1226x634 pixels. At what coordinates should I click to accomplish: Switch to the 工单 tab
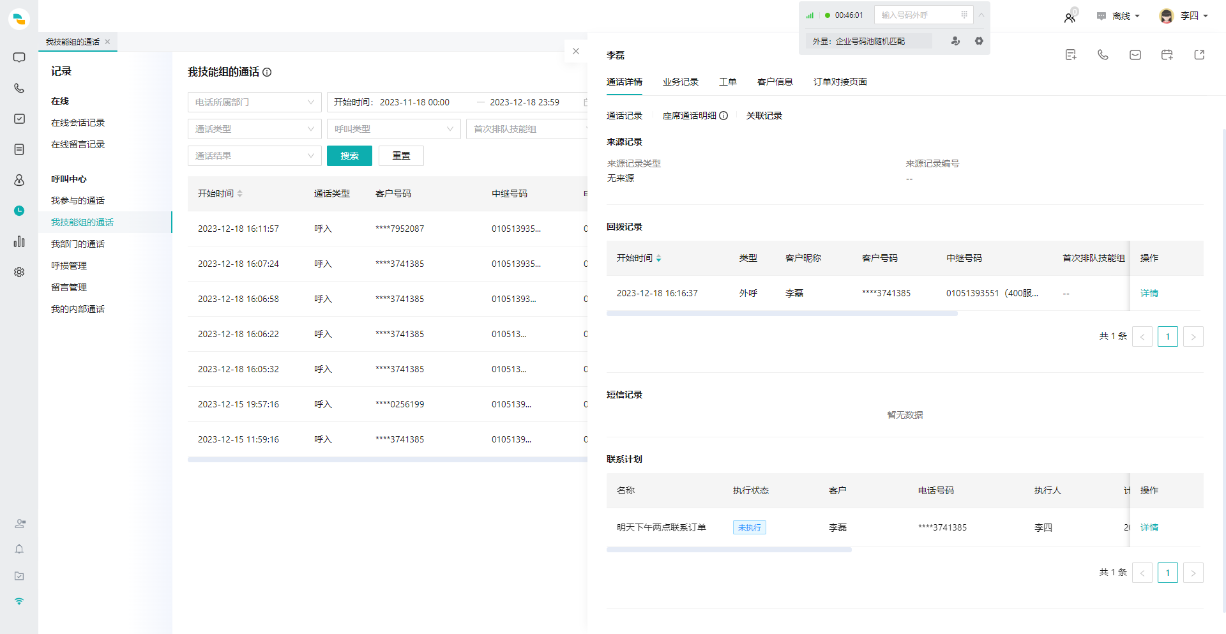pyautogui.click(x=728, y=82)
